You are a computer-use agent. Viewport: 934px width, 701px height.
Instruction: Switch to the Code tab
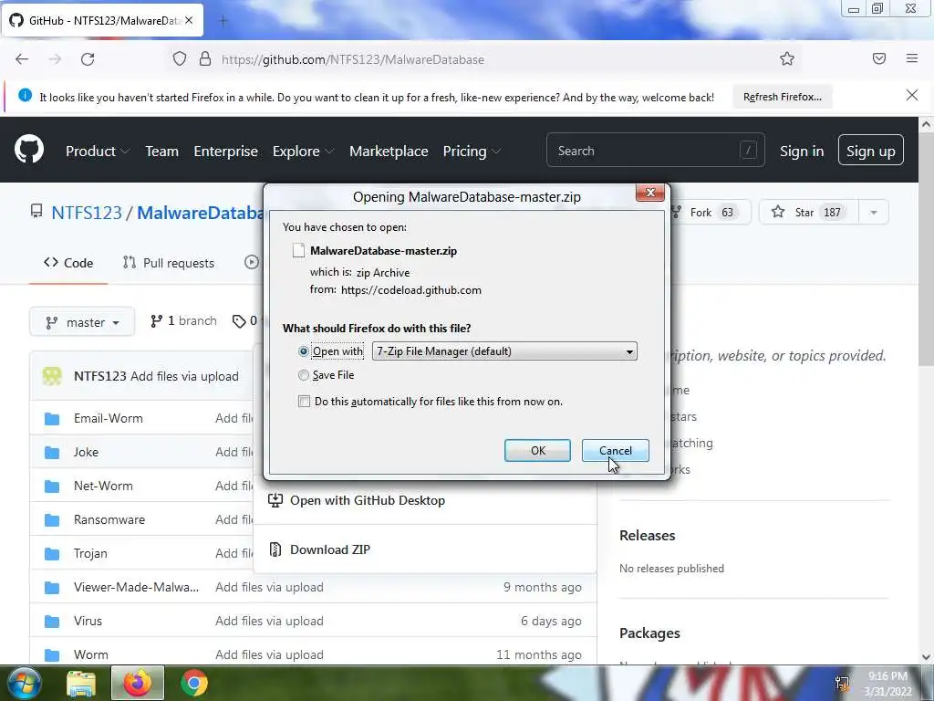click(x=68, y=263)
